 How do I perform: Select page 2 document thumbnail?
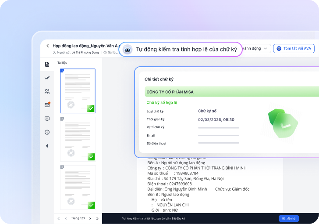[x=78, y=139]
